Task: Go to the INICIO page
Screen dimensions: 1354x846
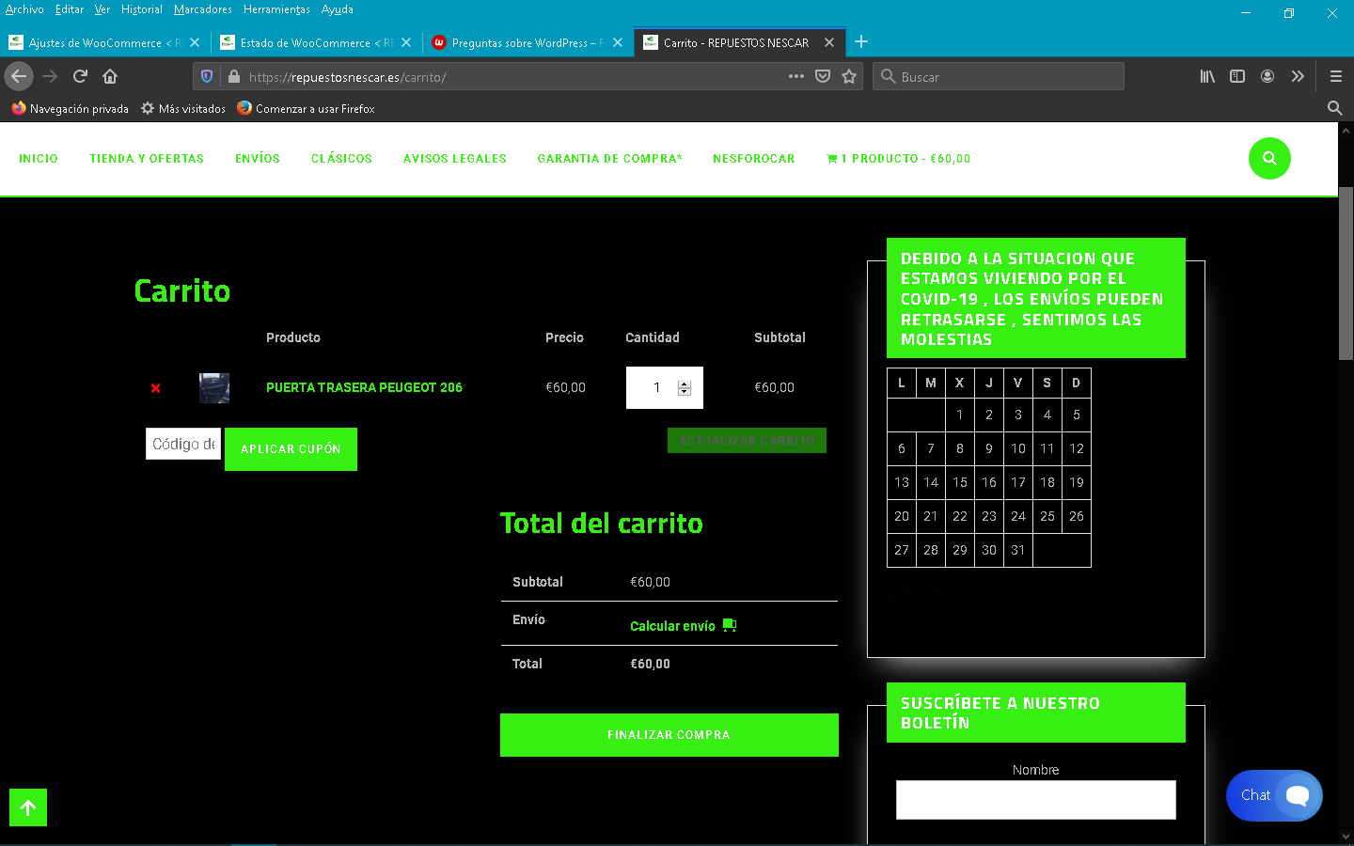Action: (x=39, y=159)
